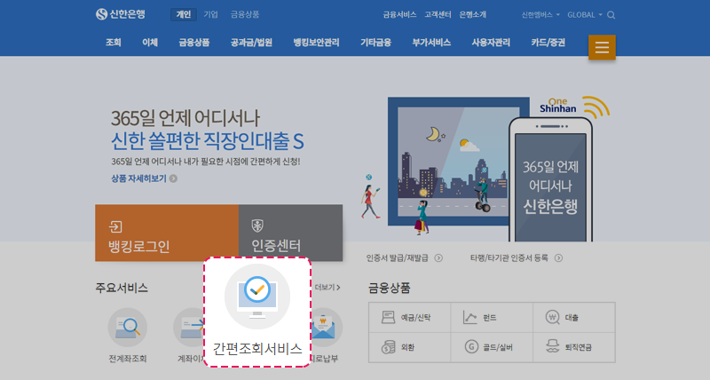Open the 전계좌조회 icon
710x380 pixels.
[128, 328]
